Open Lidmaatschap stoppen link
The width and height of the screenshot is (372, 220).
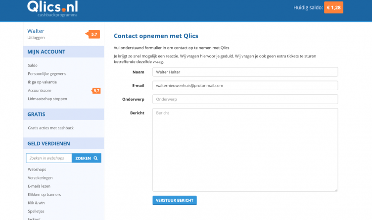click(x=47, y=99)
